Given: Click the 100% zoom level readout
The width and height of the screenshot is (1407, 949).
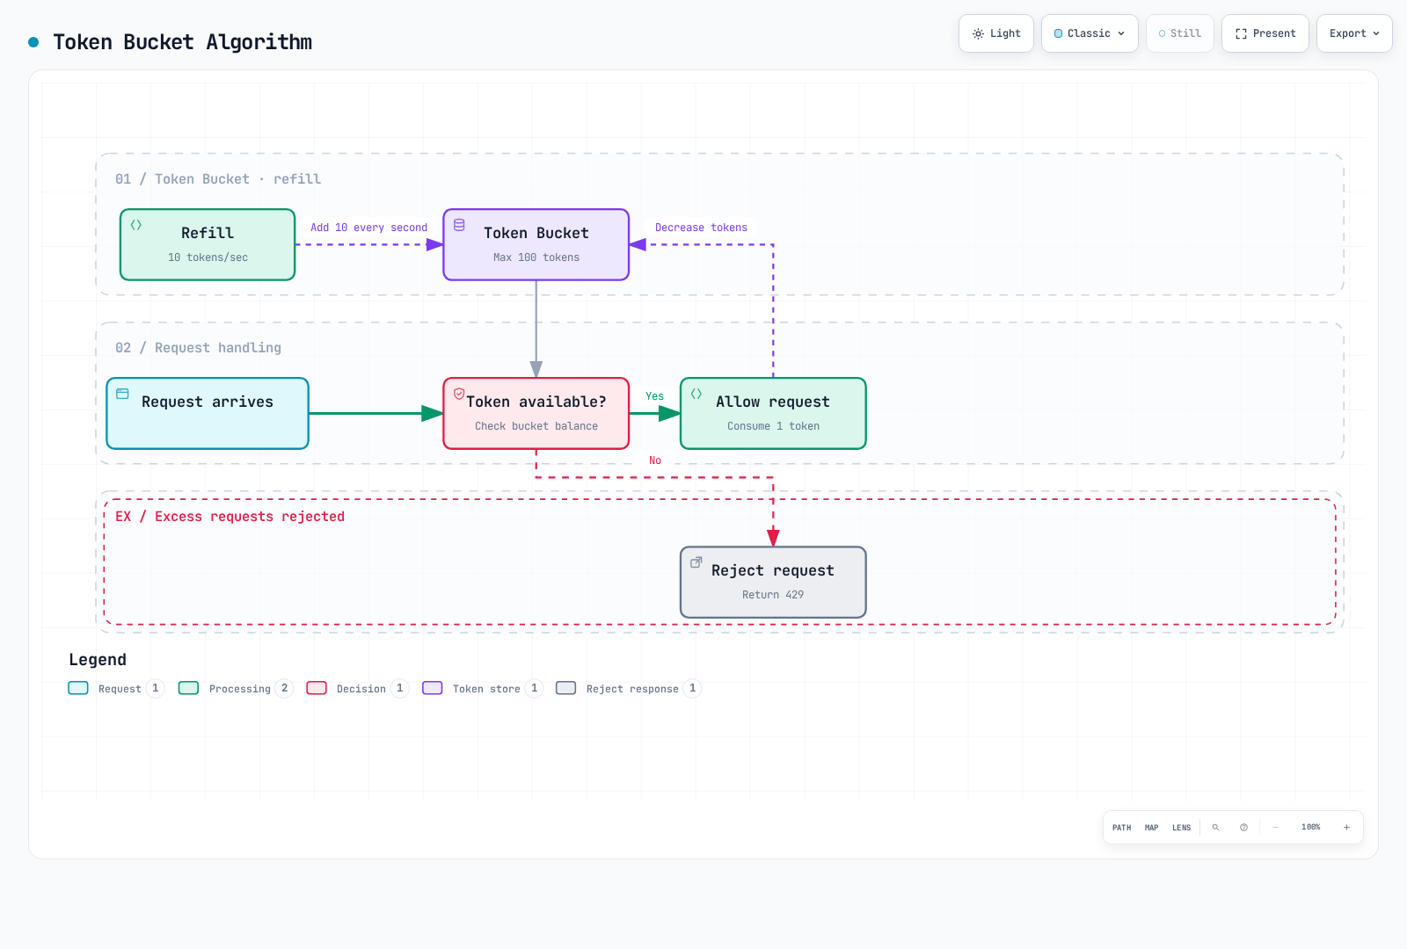Looking at the screenshot, I should (1311, 828).
